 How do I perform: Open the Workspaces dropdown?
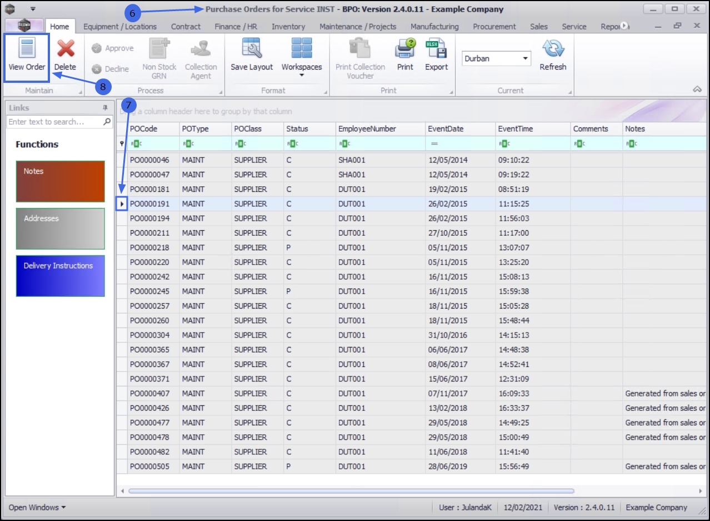302,74
